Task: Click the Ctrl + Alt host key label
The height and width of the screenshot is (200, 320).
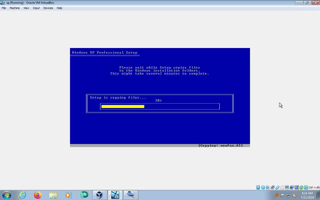Action: pos(314,187)
